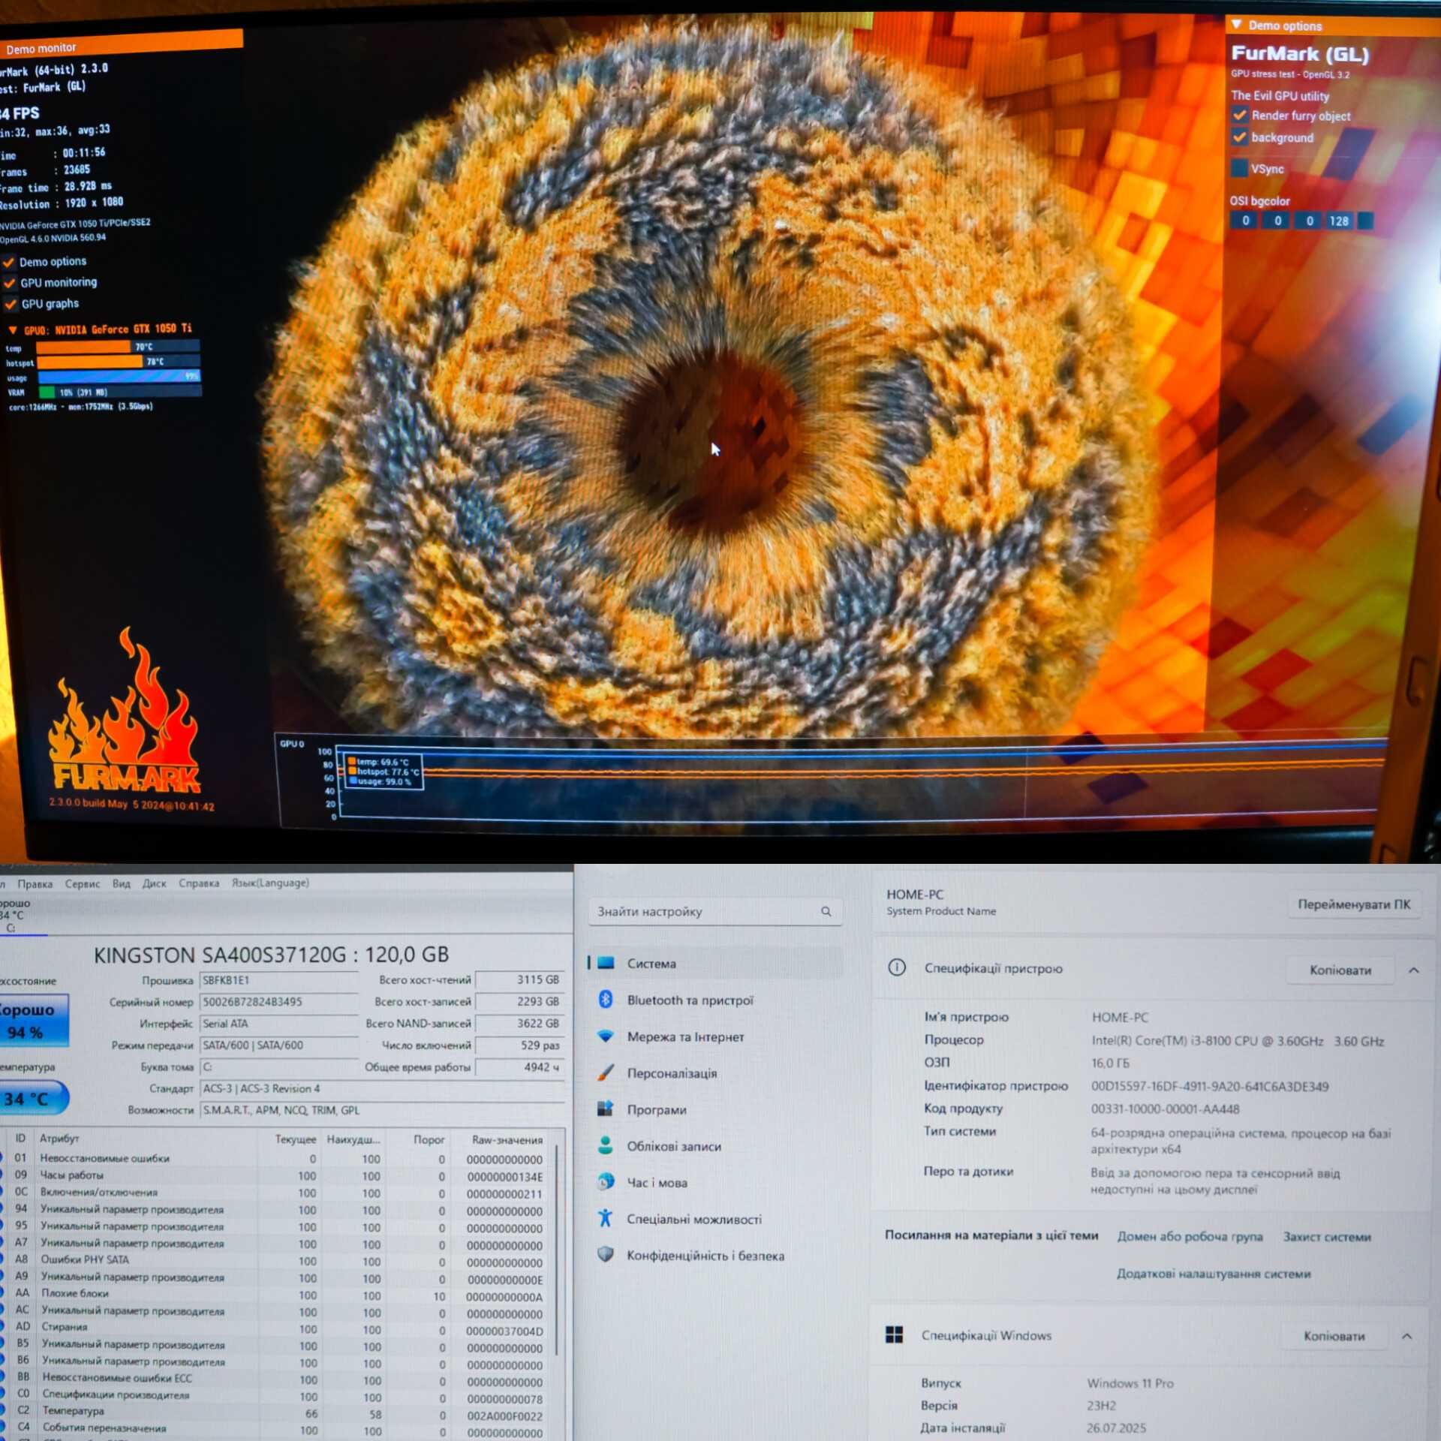This screenshot has height=1441, width=1441.
Task: Open Правка menu in CrystalDiskInfo
Action: click(35, 883)
